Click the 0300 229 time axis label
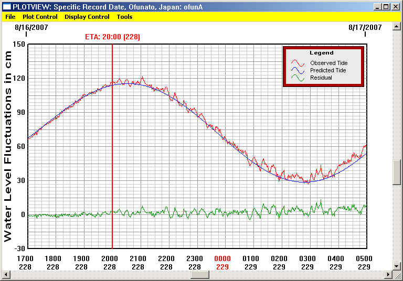Viewport: 403px width, 281px height. click(x=307, y=263)
